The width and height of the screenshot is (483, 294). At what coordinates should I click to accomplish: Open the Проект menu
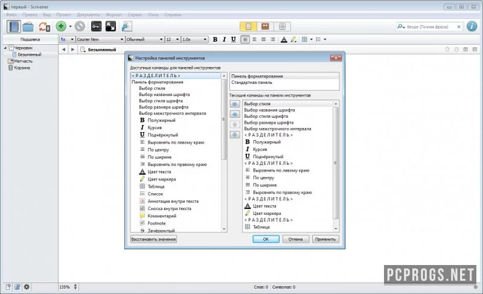pos(63,14)
